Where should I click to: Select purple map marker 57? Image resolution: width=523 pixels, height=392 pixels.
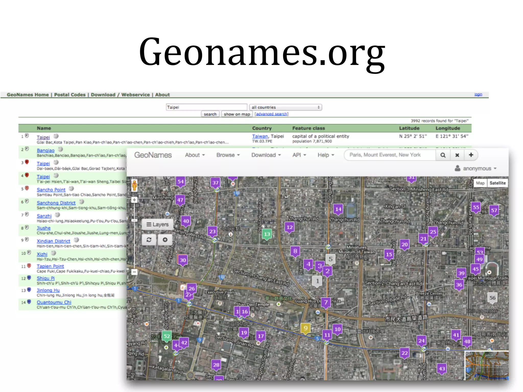pyautogui.click(x=494, y=211)
